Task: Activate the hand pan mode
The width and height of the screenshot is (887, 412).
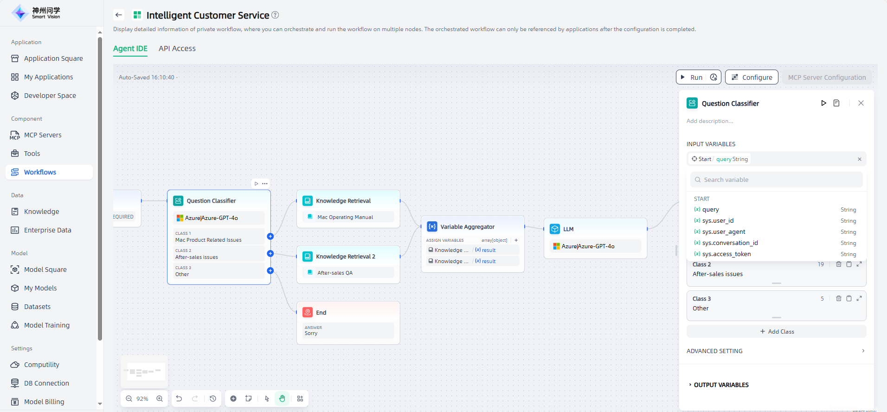Action: (x=282, y=399)
